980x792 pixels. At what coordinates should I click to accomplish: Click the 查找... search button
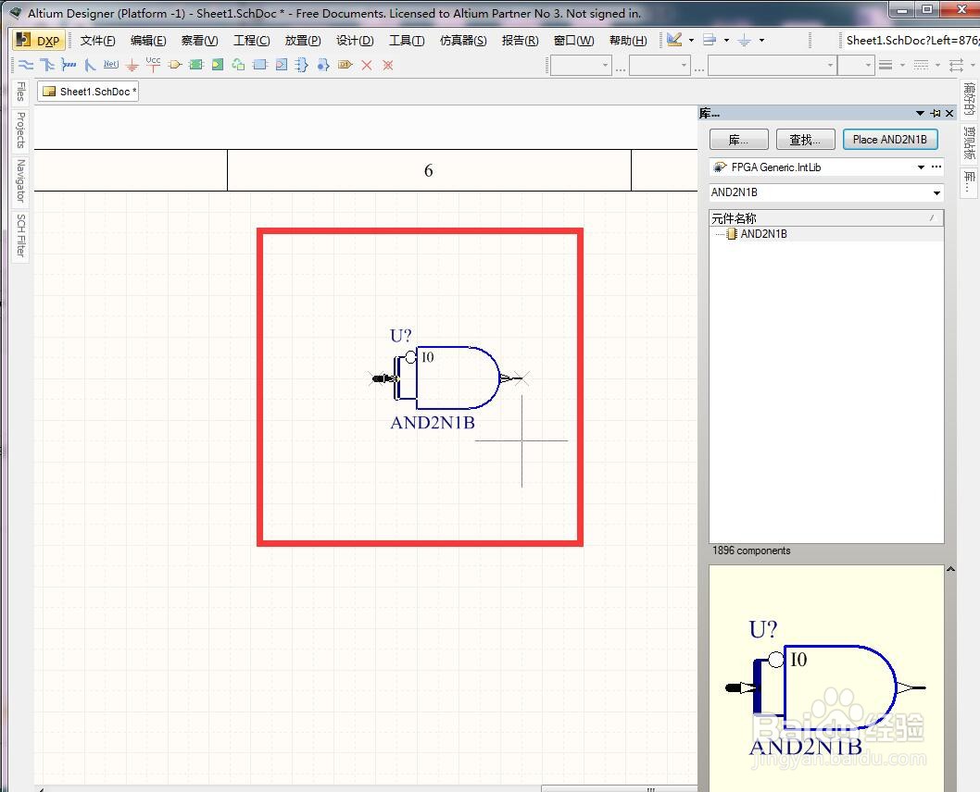point(805,140)
